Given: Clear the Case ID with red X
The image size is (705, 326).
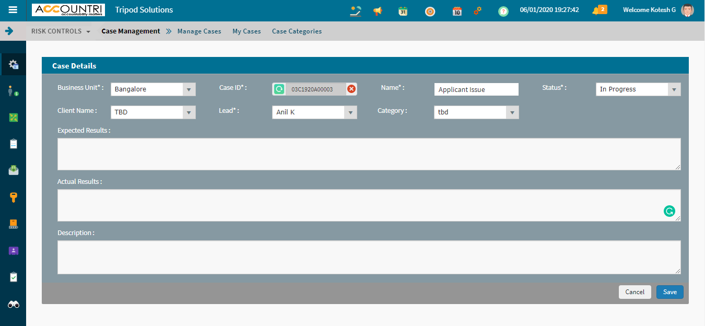Looking at the screenshot, I should [351, 89].
